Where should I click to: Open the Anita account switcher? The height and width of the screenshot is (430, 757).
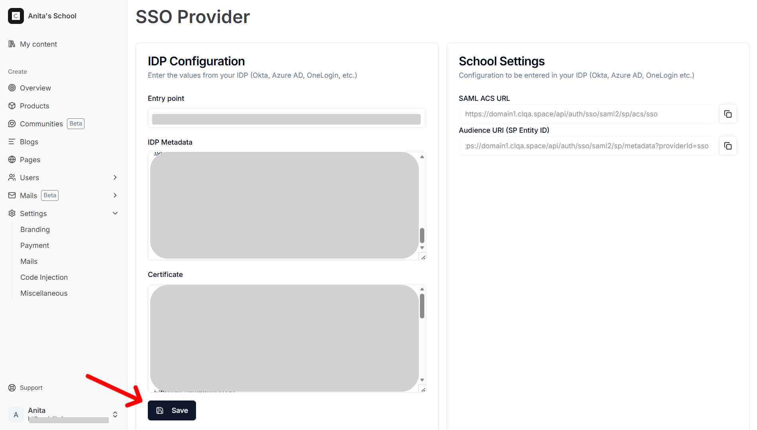tap(115, 414)
